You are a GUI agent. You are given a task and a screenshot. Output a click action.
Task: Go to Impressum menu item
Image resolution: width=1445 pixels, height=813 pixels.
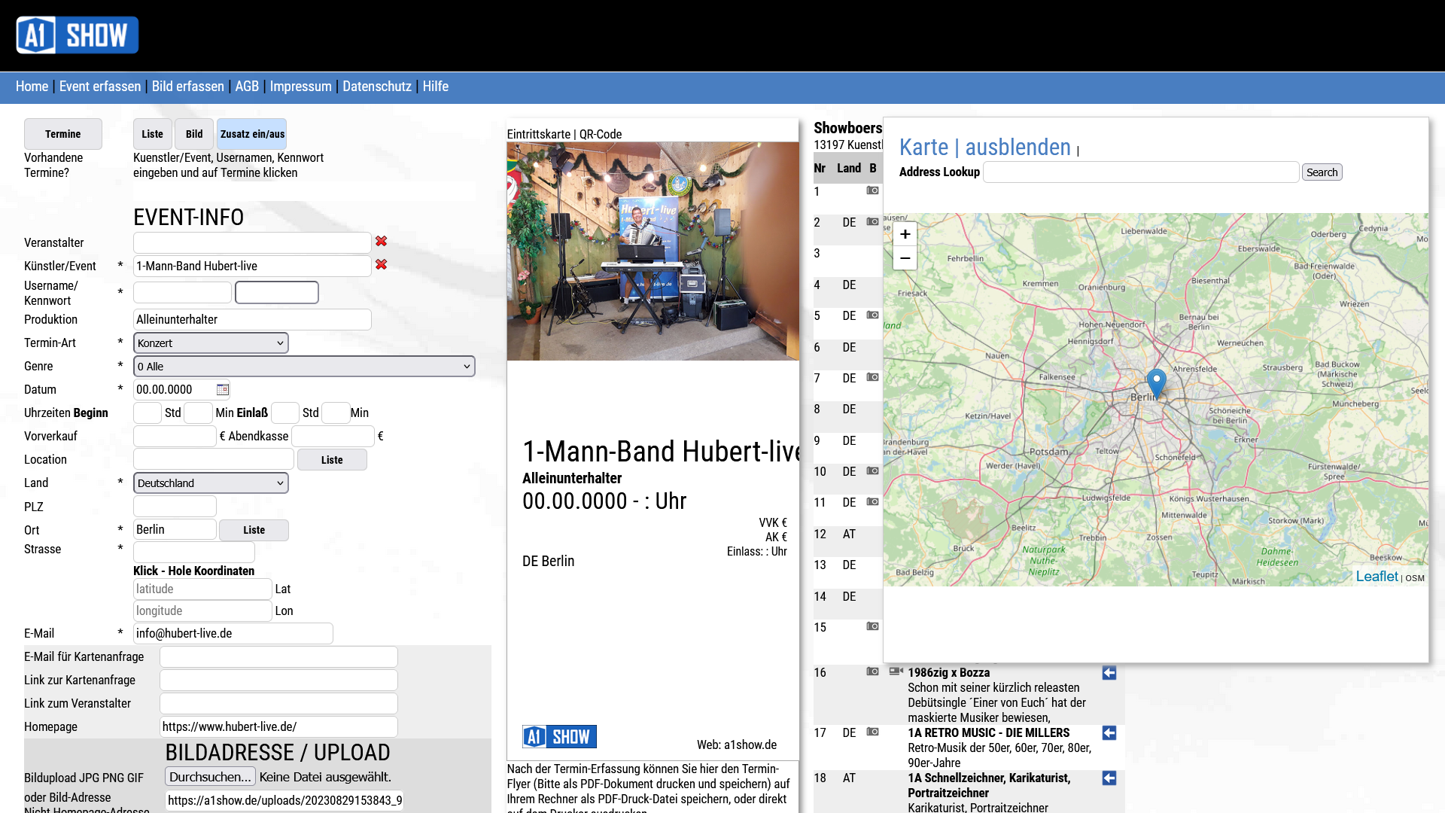pos(300,87)
